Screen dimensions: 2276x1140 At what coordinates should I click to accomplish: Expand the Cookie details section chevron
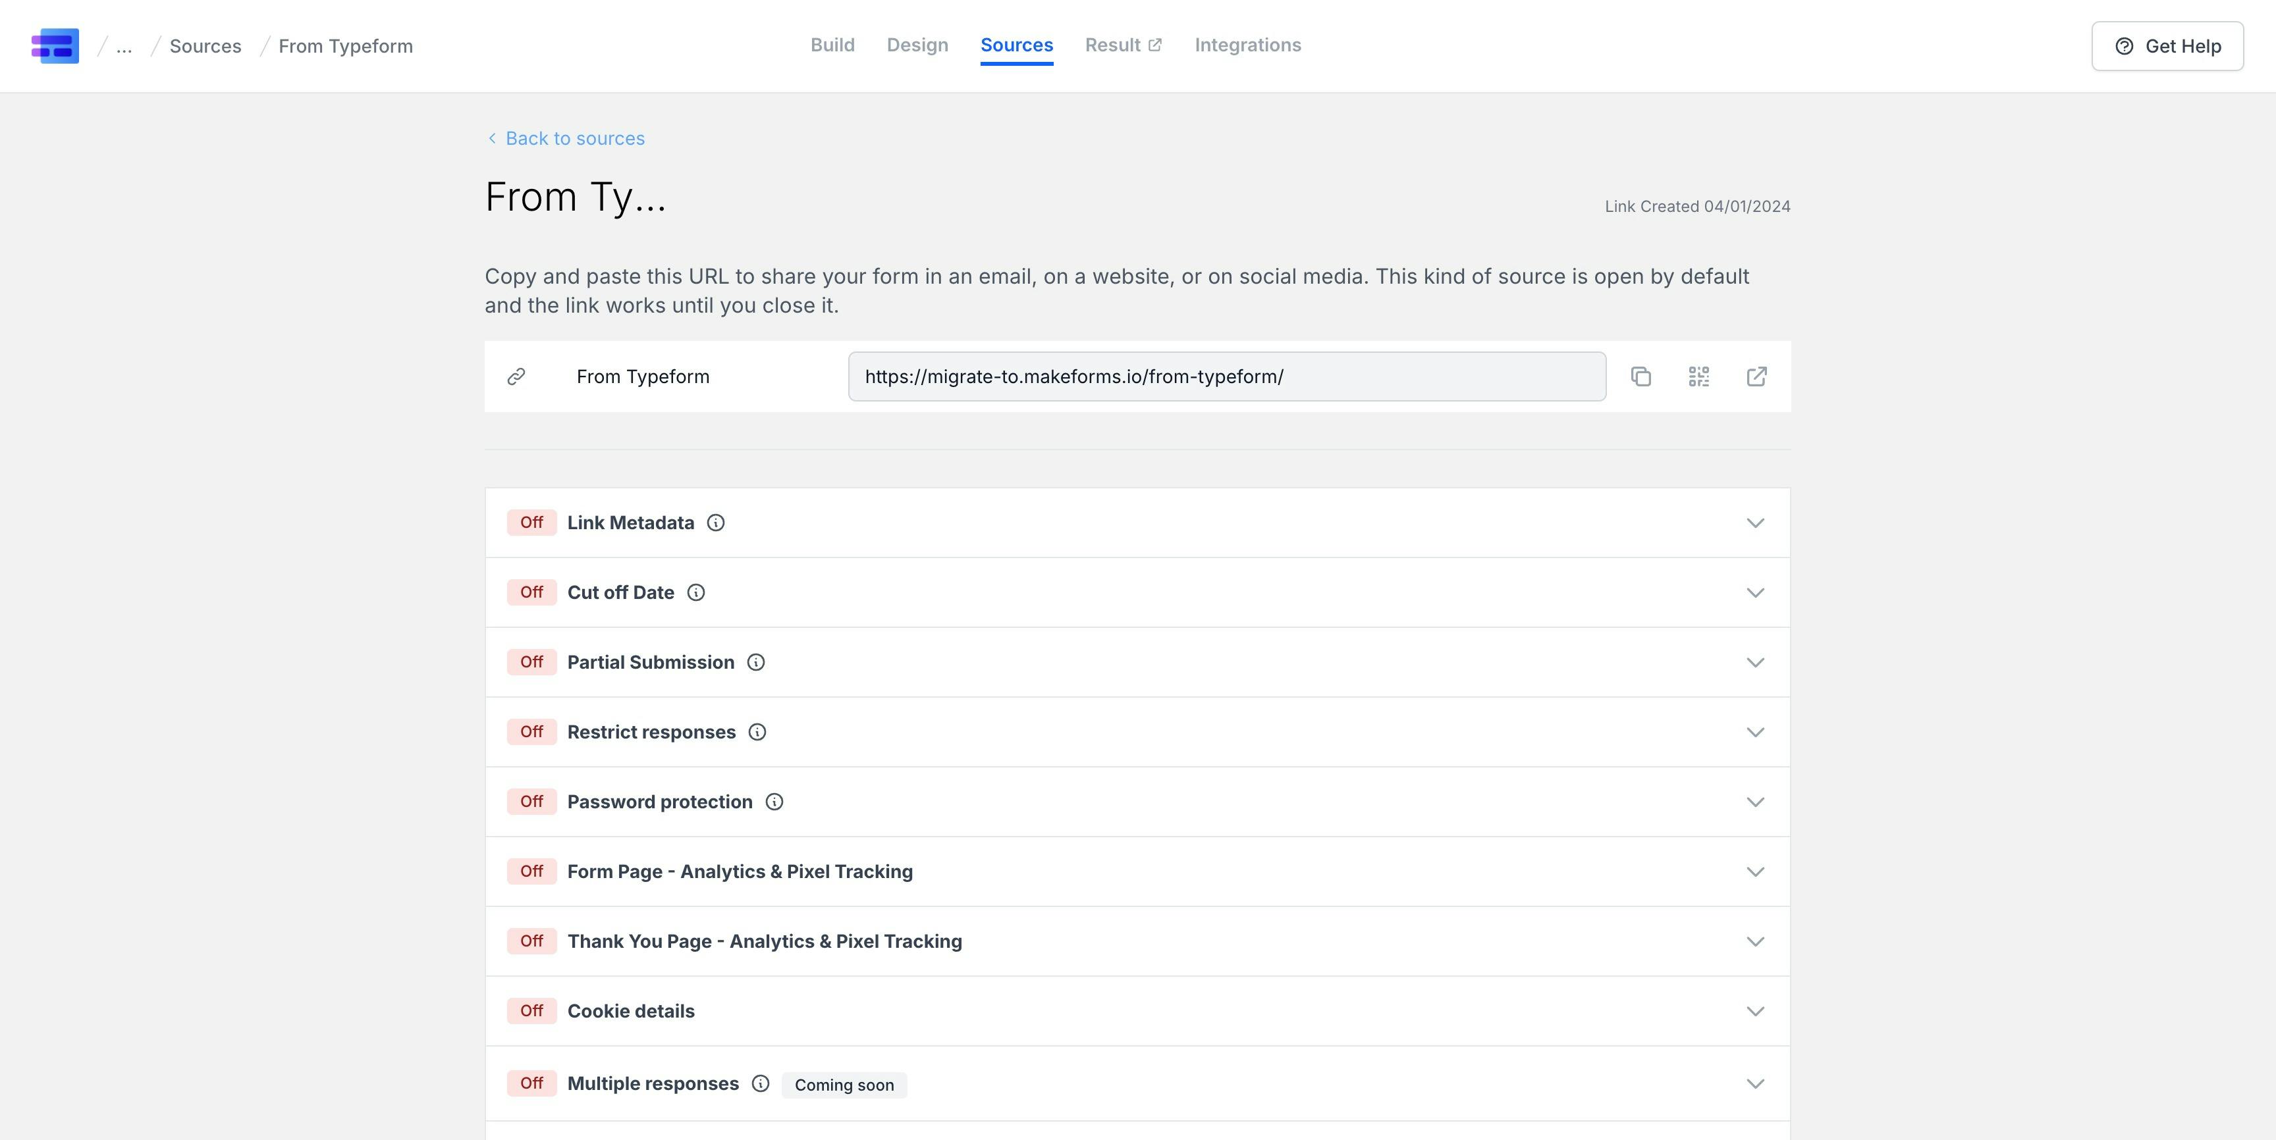(1756, 1011)
